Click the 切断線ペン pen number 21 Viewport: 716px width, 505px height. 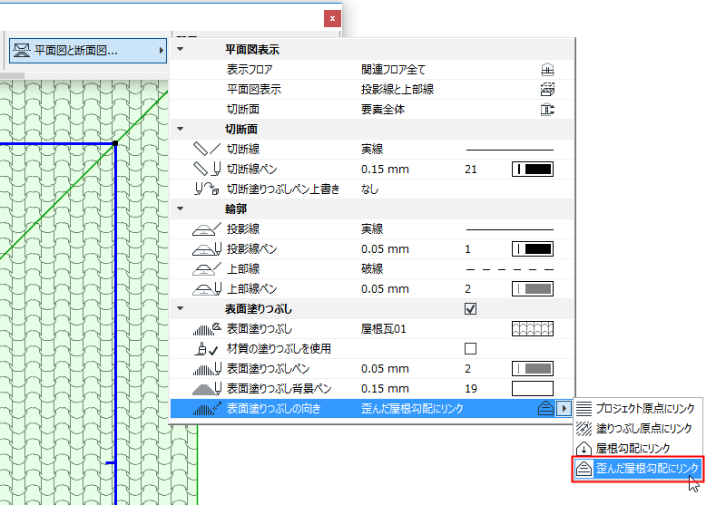[x=471, y=170]
